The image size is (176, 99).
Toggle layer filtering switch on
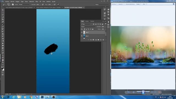click(106, 24)
